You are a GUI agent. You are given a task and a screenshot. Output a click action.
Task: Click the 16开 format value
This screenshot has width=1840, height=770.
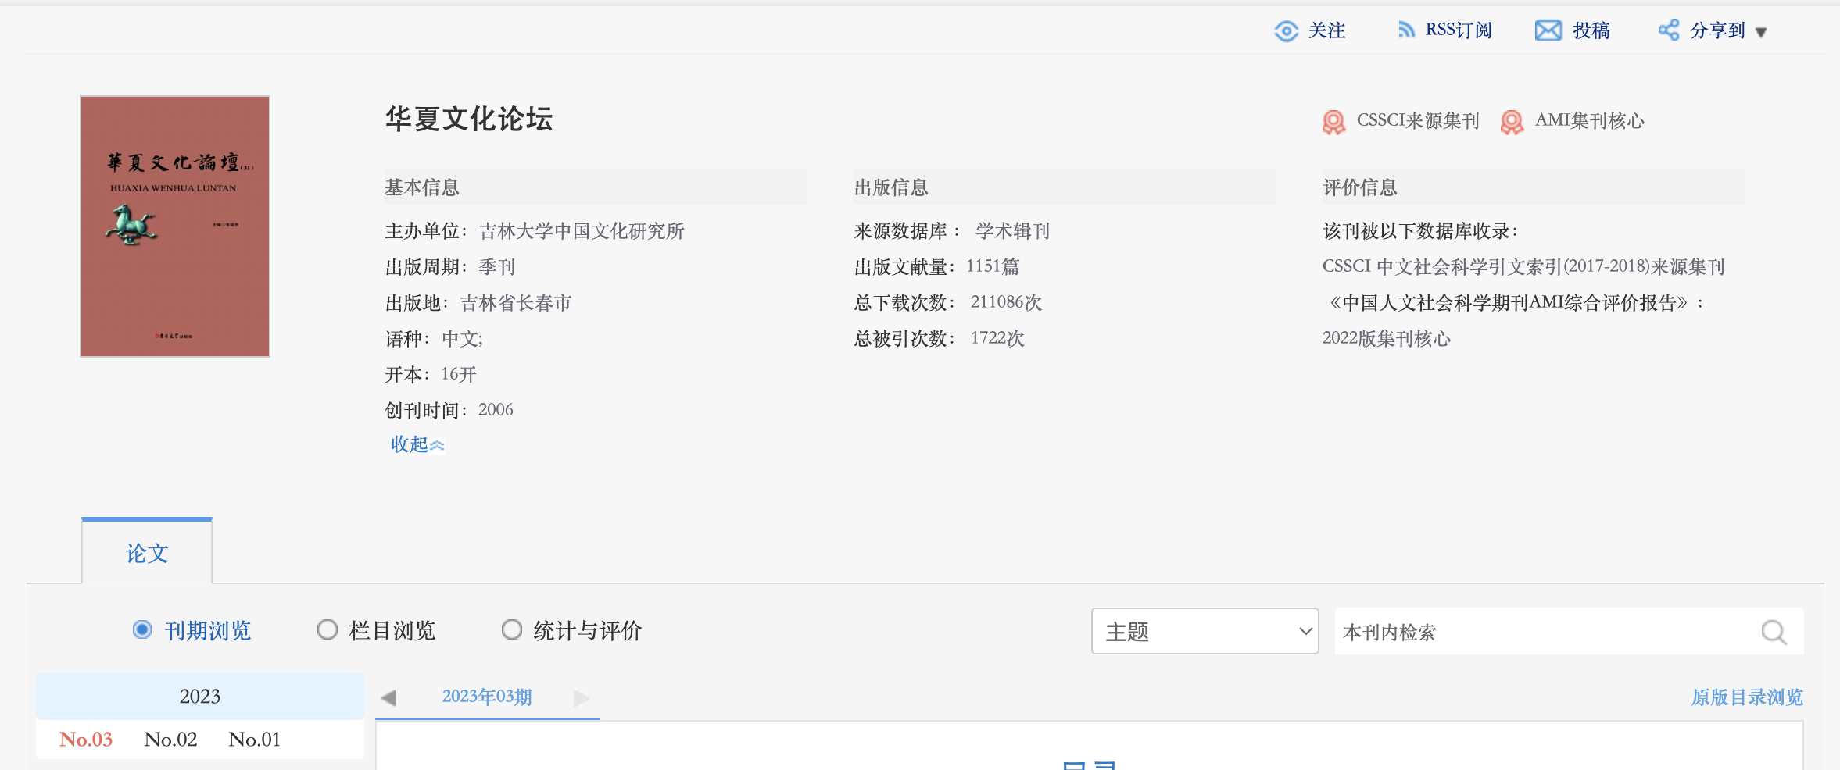(459, 374)
